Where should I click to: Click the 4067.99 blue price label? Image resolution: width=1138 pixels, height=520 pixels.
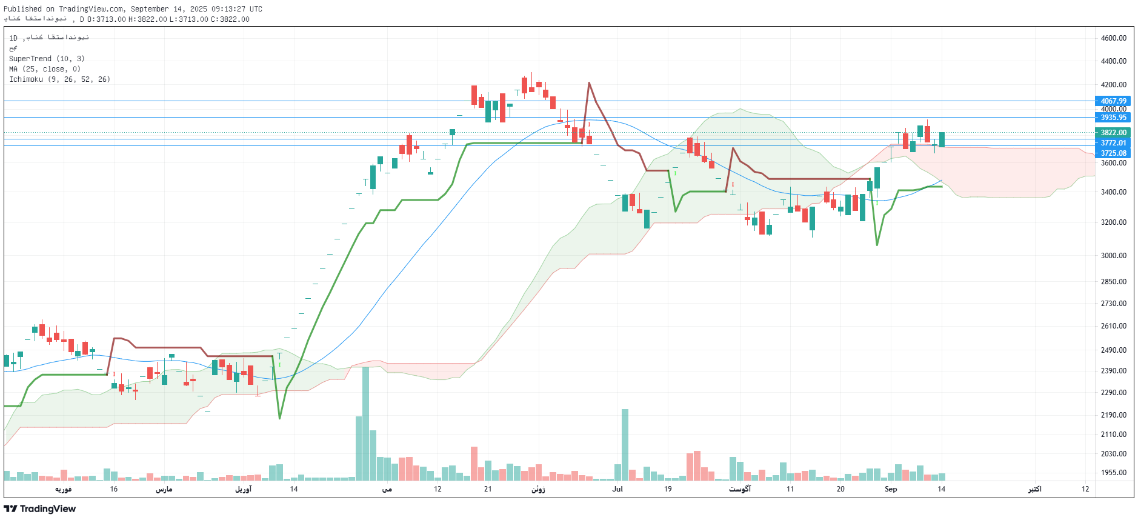pos(1113,101)
